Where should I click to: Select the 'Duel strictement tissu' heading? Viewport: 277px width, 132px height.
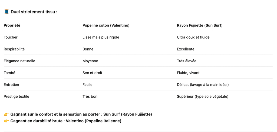coord(34,12)
